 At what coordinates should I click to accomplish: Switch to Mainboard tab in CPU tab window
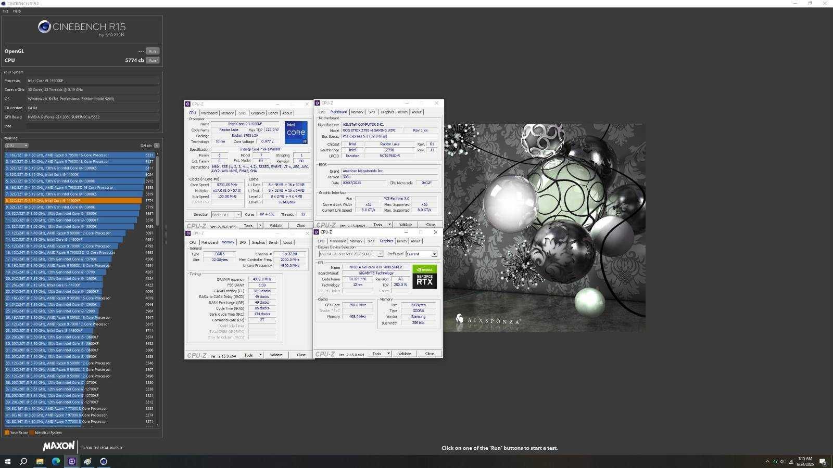(209, 113)
